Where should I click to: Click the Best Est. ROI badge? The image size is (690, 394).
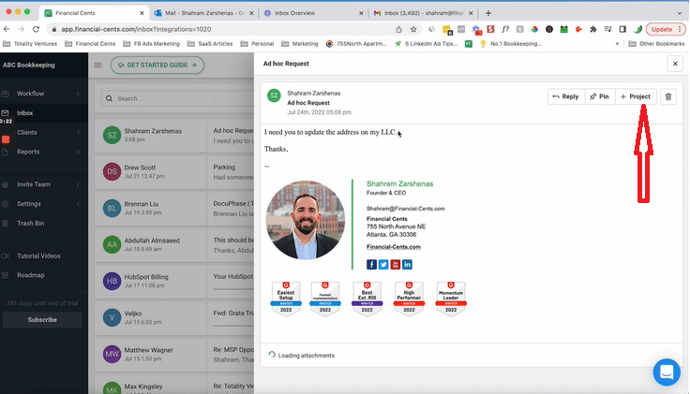click(367, 299)
